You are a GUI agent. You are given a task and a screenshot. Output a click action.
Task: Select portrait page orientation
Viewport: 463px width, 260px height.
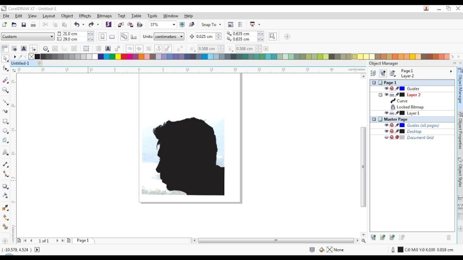103,37
